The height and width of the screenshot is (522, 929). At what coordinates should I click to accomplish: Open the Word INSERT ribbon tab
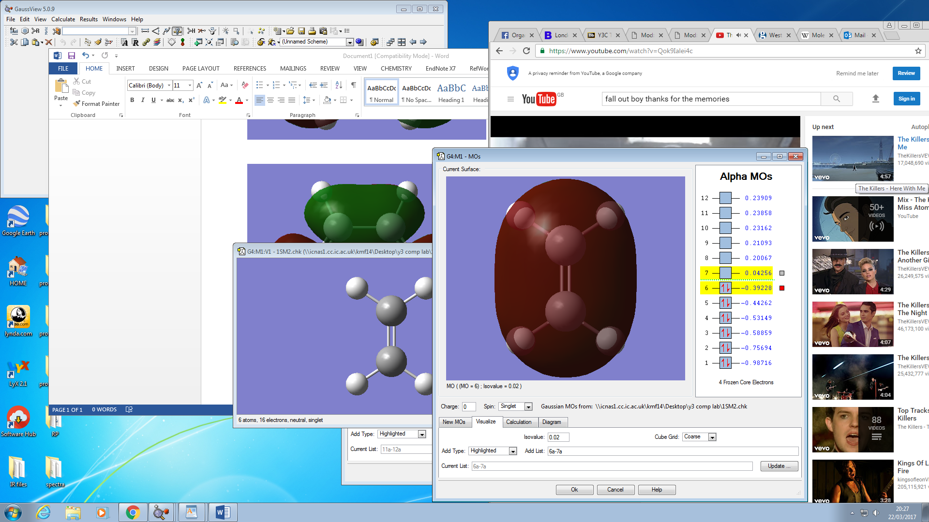tap(125, 69)
